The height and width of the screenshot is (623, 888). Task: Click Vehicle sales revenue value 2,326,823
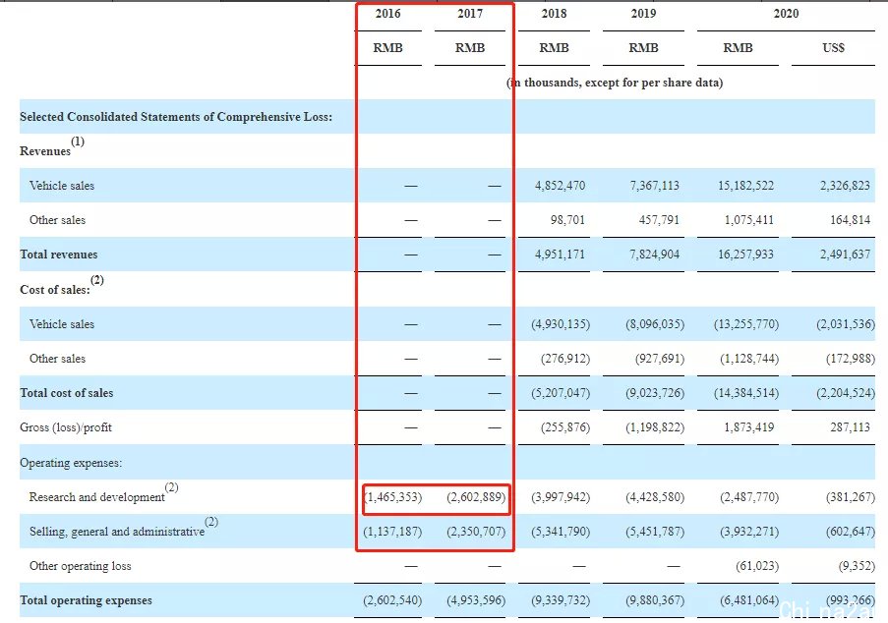tap(845, 186)
